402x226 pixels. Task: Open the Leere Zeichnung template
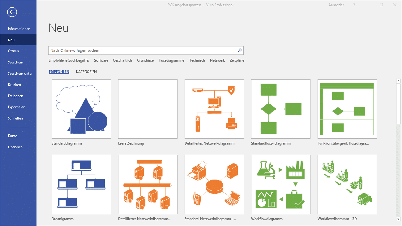(x=148, y=109)
